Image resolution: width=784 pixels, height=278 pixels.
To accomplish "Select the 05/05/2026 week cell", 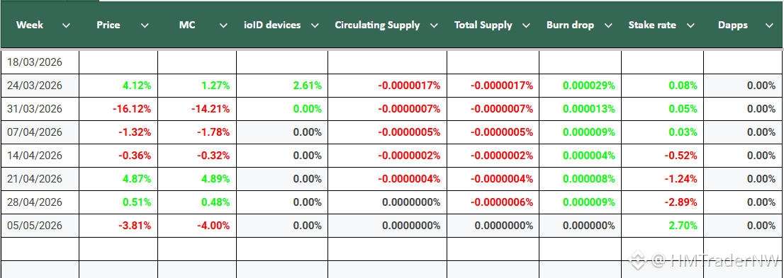I will (40, 226).
